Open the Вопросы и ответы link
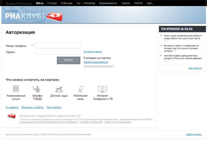 click(x=32, y=107)
